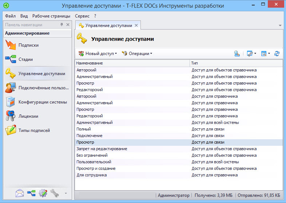Screen dimensions: 286x203
Task: Expand the view settings dropdown arrow
Action: click(x=255, y=54)
